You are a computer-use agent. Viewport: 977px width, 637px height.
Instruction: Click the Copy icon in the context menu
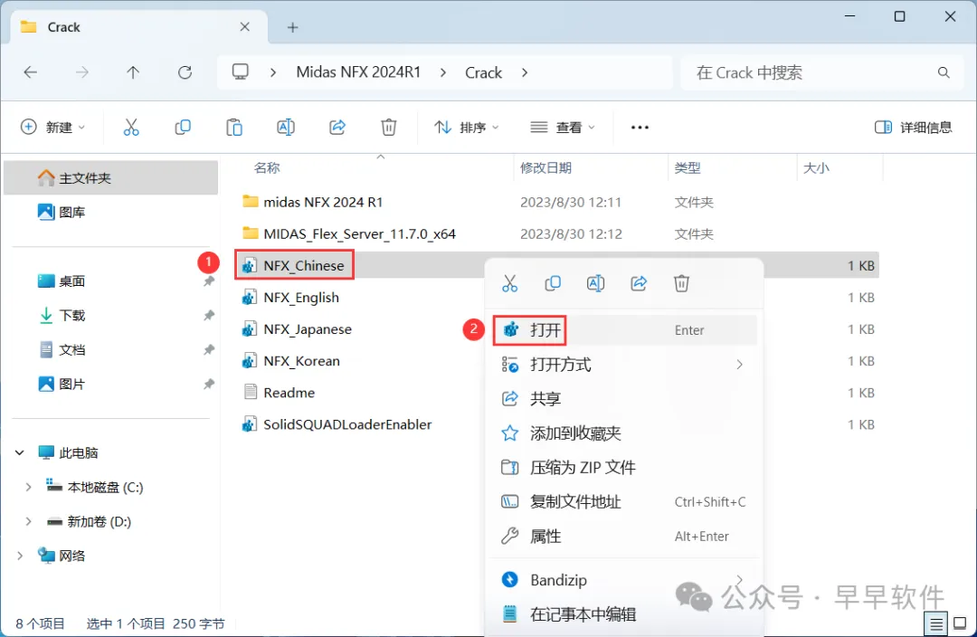(553, 283)
